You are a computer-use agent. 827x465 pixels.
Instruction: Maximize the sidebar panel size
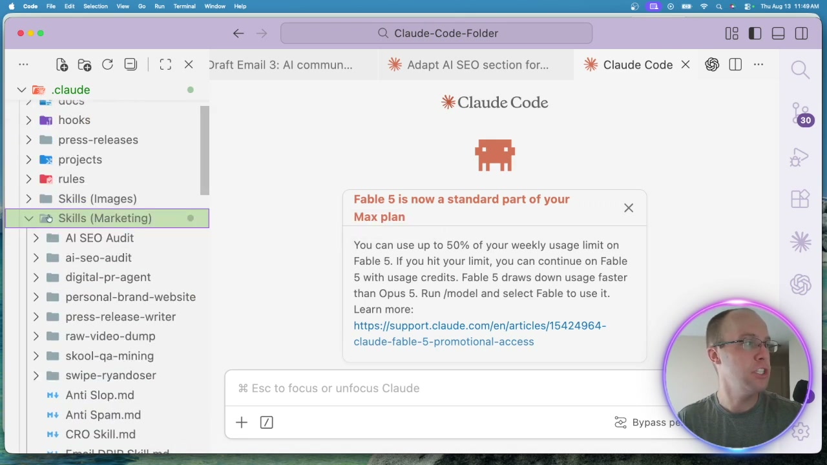pos(165,65)
